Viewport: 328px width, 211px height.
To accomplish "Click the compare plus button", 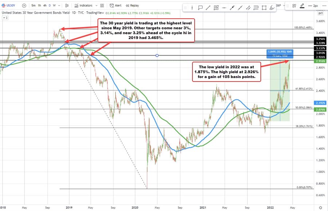I will [x=24, y=5].
